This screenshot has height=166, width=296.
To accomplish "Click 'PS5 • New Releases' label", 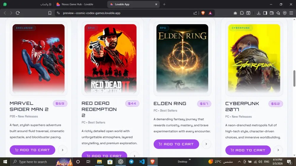I will click(x=24, y=116).
